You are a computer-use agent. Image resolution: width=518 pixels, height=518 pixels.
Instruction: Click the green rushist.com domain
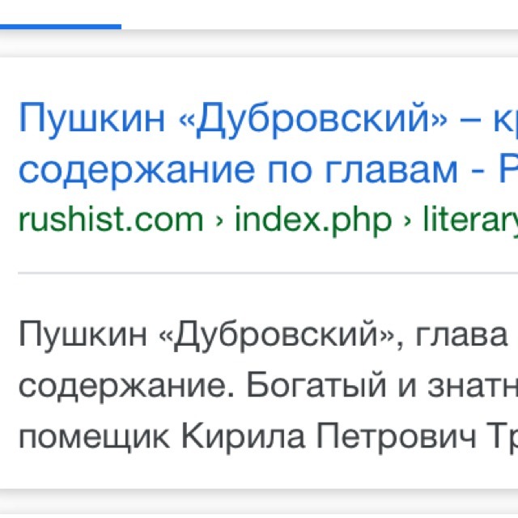(x=110, y=219)
